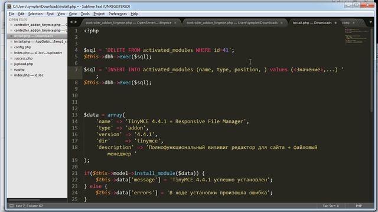Open success.php in open files
Image resolution: width=378 pixels, height=212 pixels.
coord(23,58)
